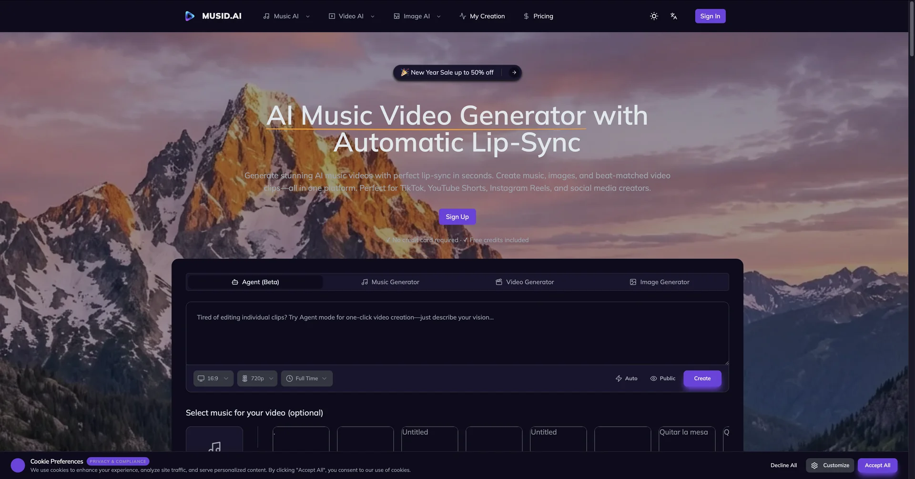Go to My Creation page
This screenshot has height=479, width=915.
tap(482, 16)
